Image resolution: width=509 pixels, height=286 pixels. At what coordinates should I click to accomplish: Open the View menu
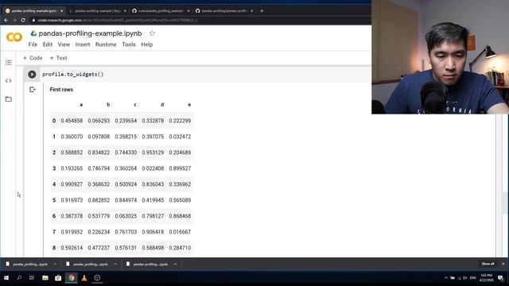[x=64, y=44]
